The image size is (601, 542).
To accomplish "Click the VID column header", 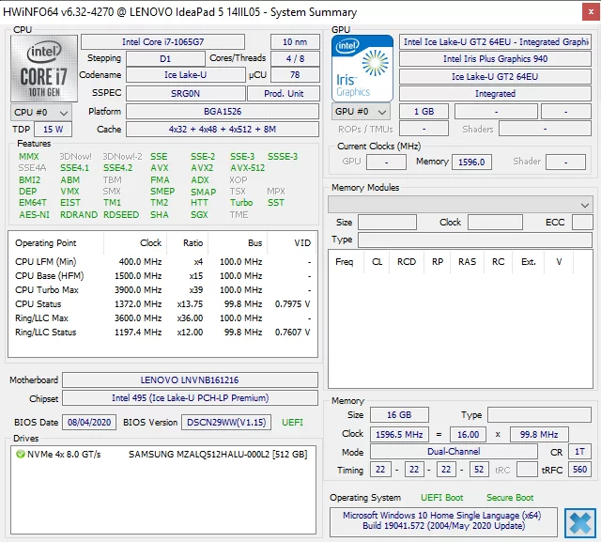I will (x=292, y=243).
